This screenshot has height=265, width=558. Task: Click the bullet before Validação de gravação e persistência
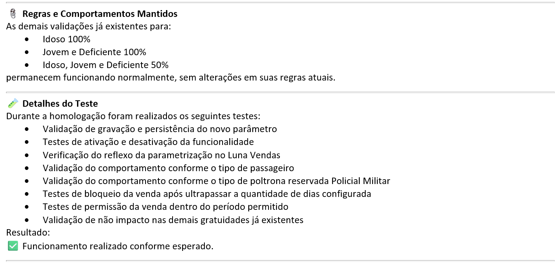click(27, 129)
